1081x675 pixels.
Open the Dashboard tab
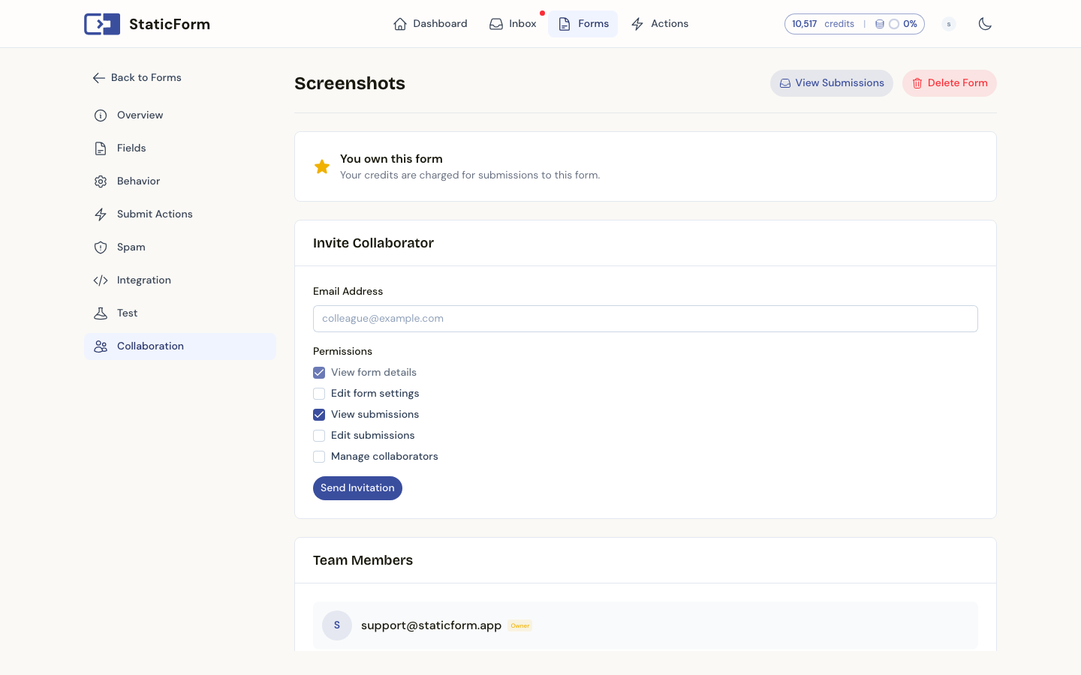[430, 24]
